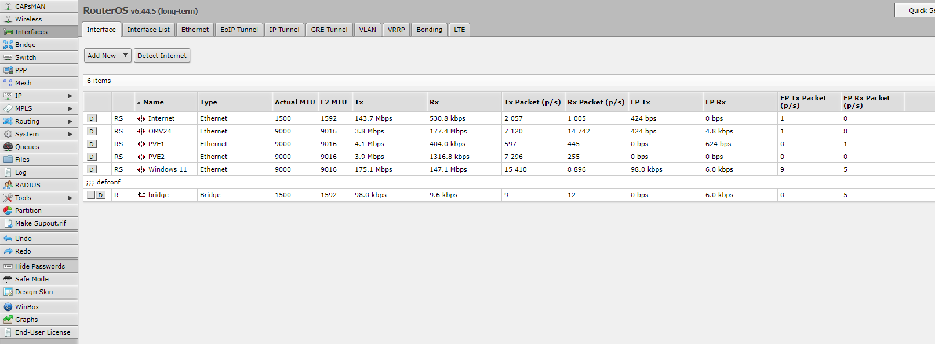
Task: Click the Queues icon in sidebar
Action: coord(8,147)
